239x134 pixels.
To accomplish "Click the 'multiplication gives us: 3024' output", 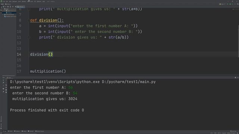I will coord(45,99).
